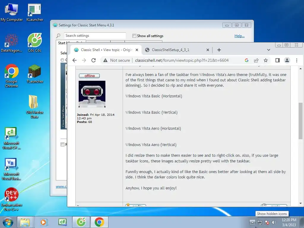Tick the partly hidden checkbox in settings window

[x=62, y=145]
